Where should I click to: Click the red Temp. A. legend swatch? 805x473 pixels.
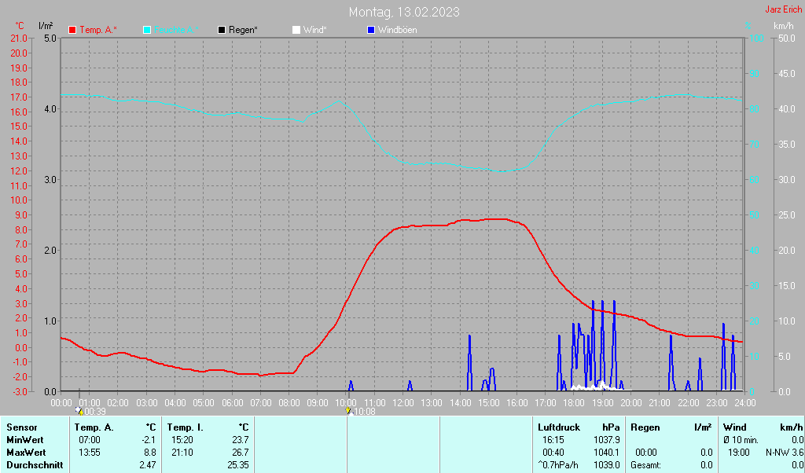[72, 31]
